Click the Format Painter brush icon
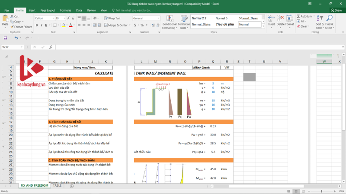346x194 pixels. pos(12,27)
